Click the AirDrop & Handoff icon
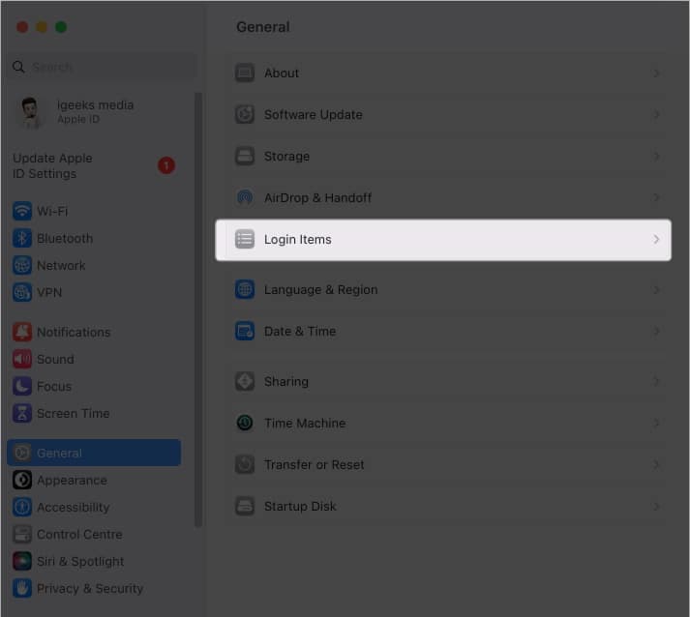Screen dimensions: 690x617 click(x=245, y=197)
